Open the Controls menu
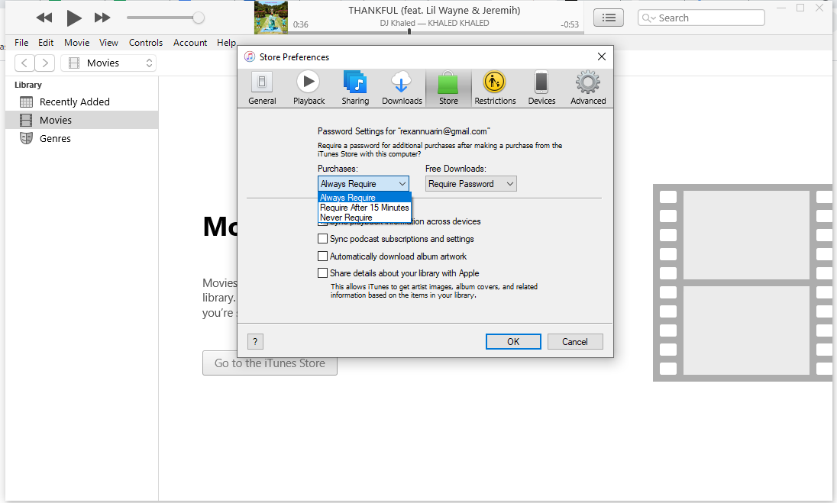 point(146,43)
